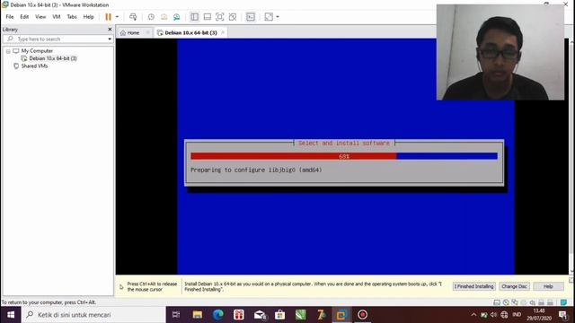Viewport: 575px width, 323px height.
Task: Click the Change Disc button
Action: 514,286
